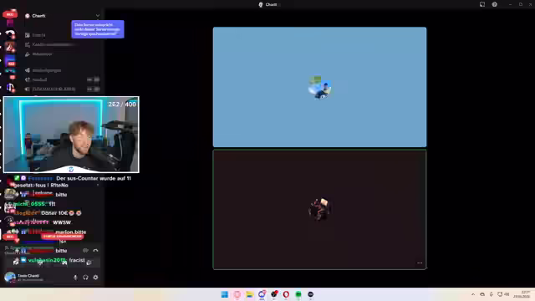Toggle headphones deafen in the user panel
535x301 pixels.
(x=85, y=278)
